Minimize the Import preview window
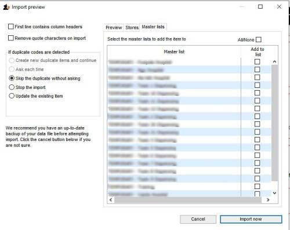 [242, 7]
